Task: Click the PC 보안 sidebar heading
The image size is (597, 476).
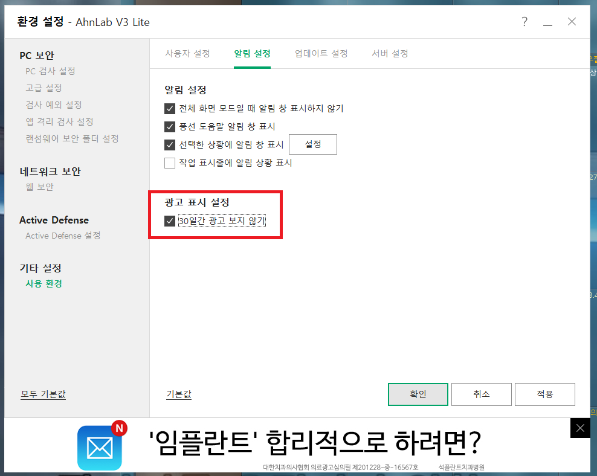Action: [x=37, y=56]
